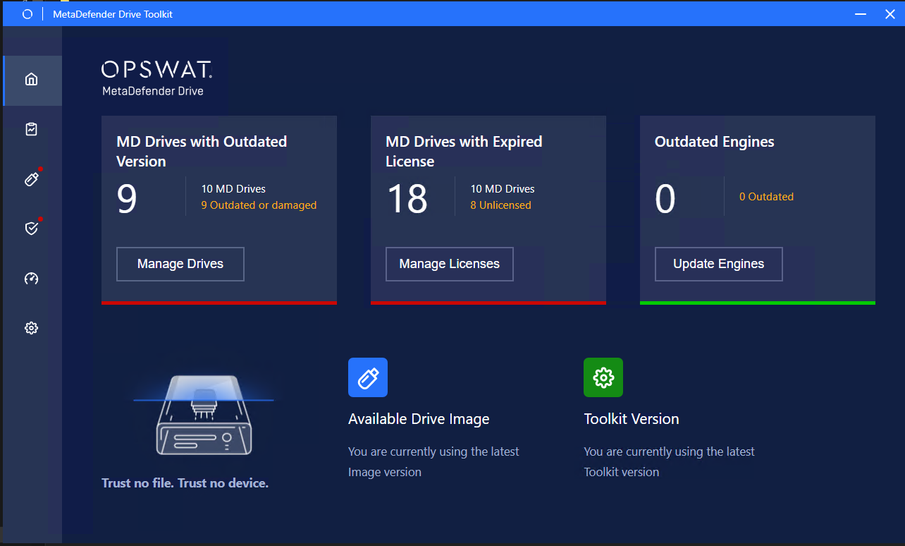Click the '9 Outdated or damaged' text
Viewport: 905px width, 546px height.
[259, 205]
